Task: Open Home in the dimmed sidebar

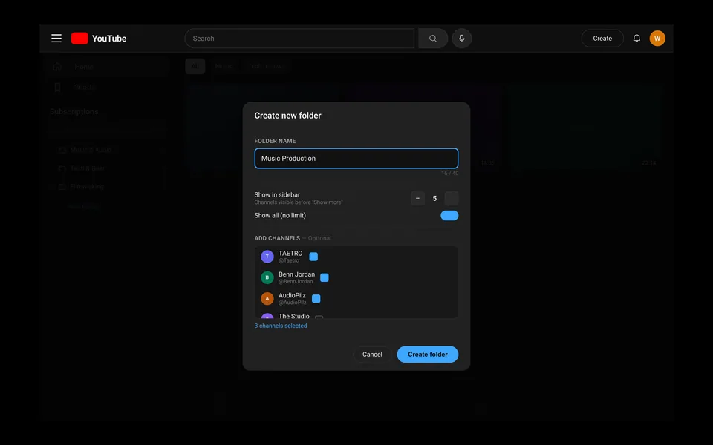Action: 108,67
